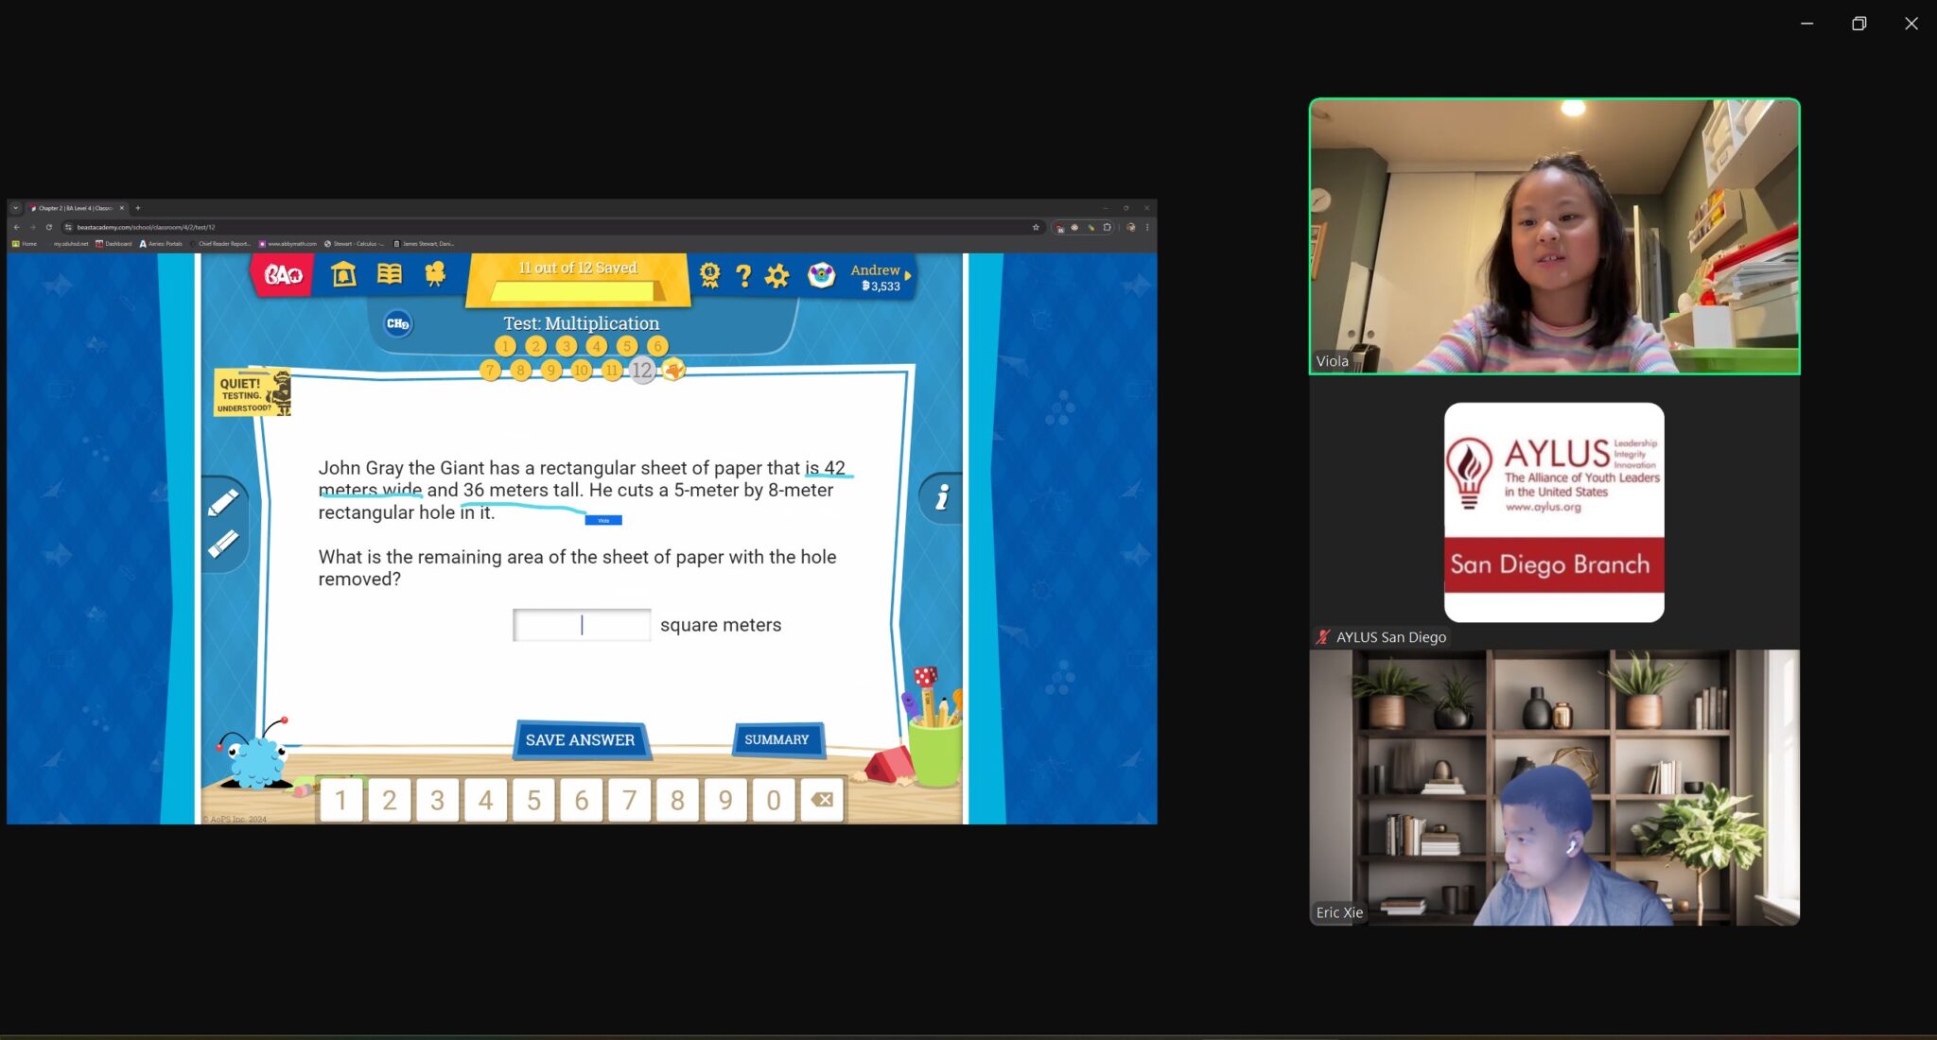The image size is (1937, 1040).
Task: Close the Chapter 2 browser tab
Action: (x=122, y=208)
